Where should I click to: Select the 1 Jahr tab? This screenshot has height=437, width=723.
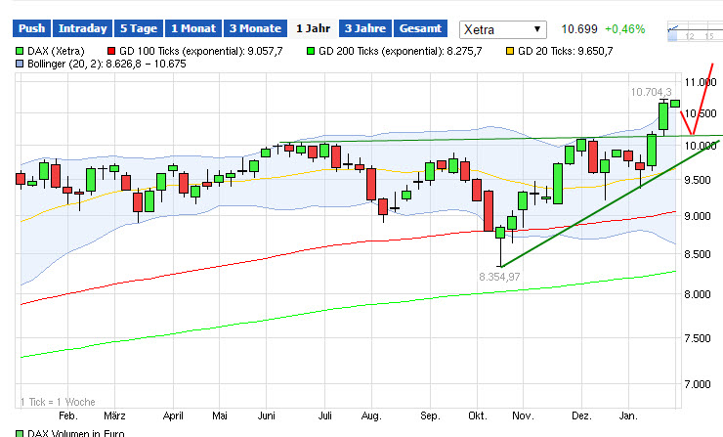(x=313, y=29)
